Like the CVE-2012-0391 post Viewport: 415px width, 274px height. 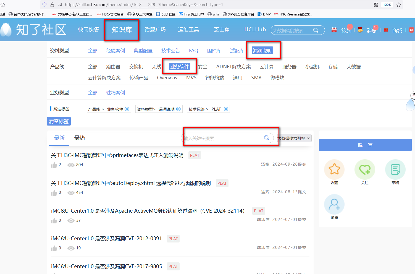pos(54,248)
